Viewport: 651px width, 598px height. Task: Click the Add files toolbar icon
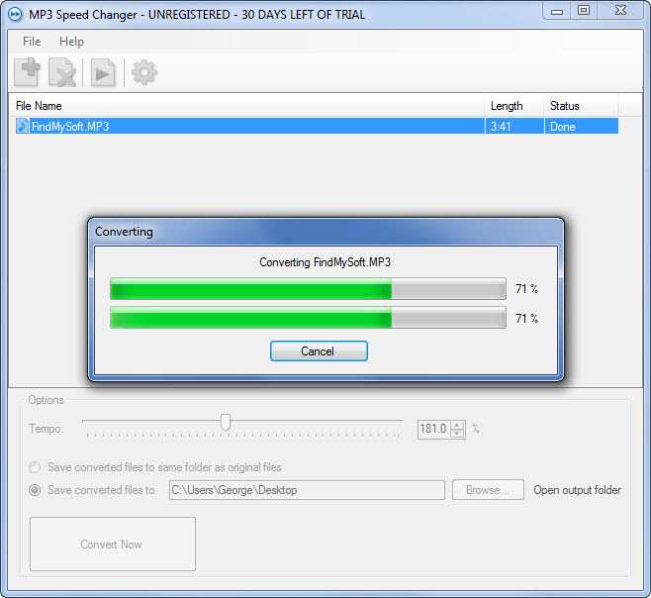click(x=28, y=72)
